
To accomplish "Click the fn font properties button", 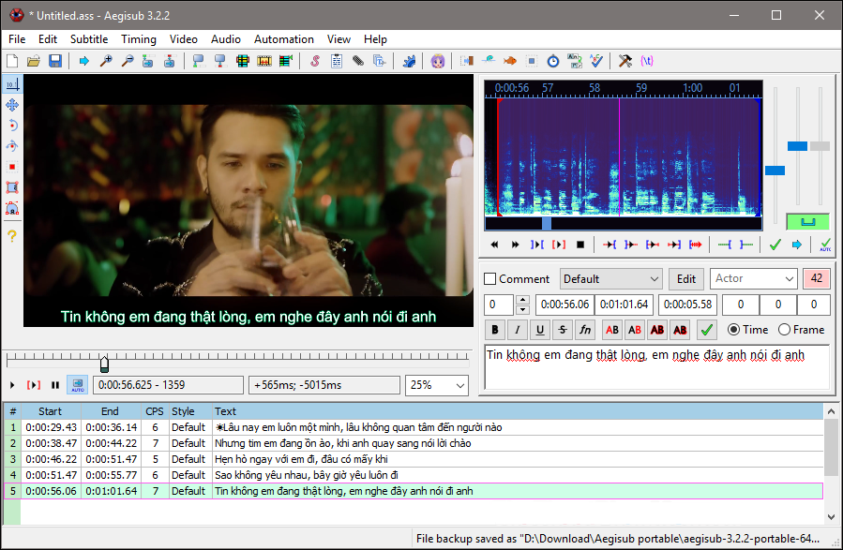I will 584,330.
